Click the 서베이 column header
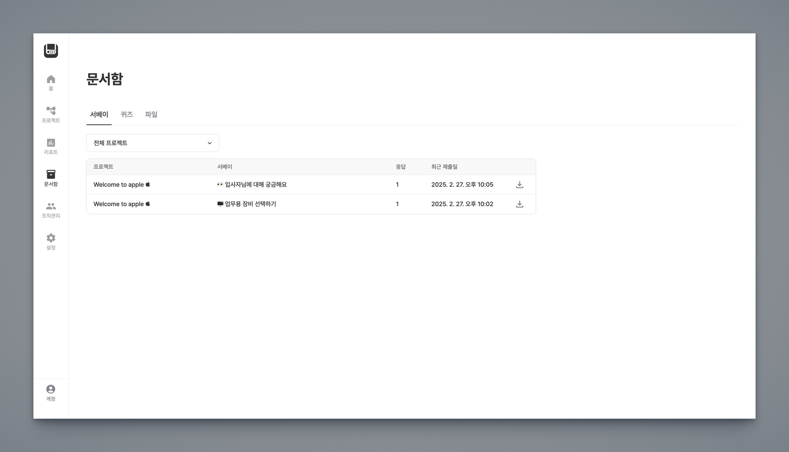789x452 pixels. [x=225, y=167]
